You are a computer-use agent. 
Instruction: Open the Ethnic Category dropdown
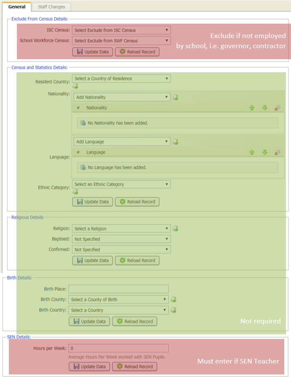[x=121, y=184]
